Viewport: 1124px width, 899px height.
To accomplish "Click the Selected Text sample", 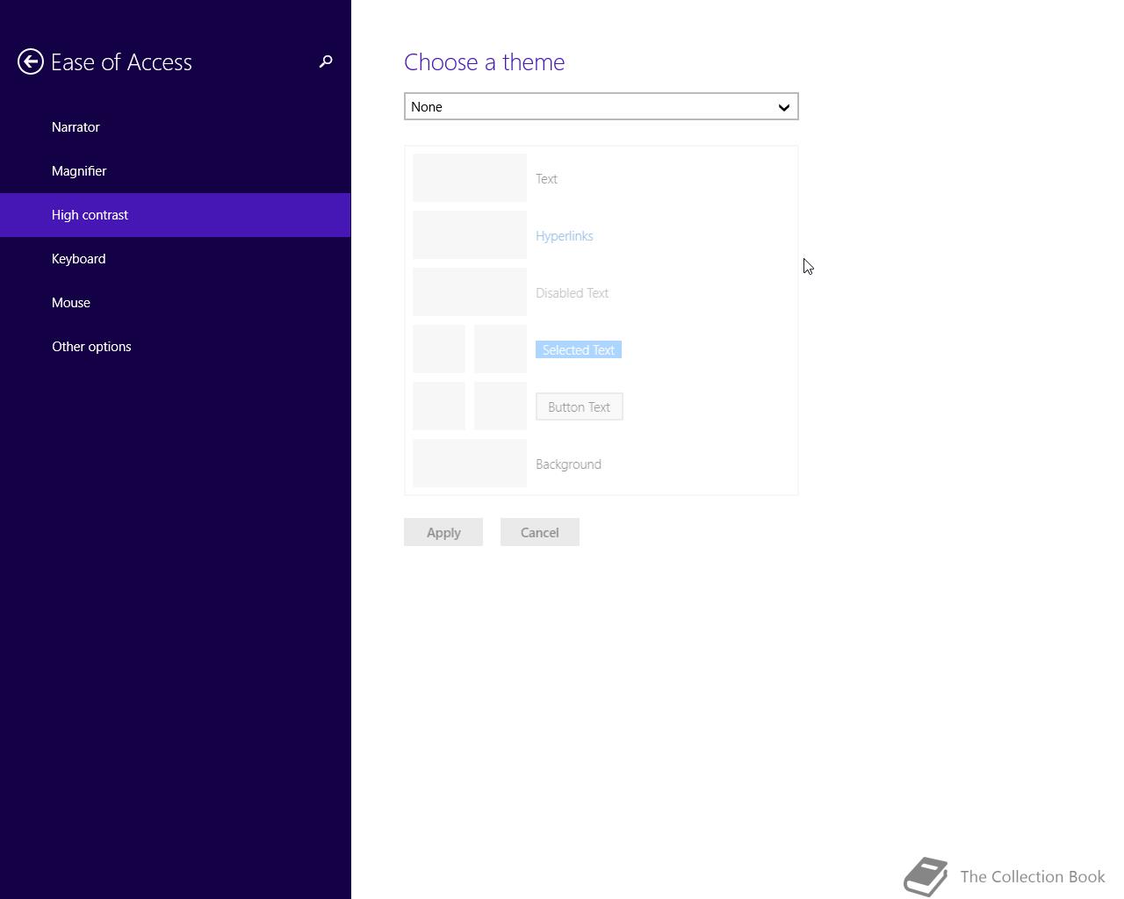I will point(579,349).
